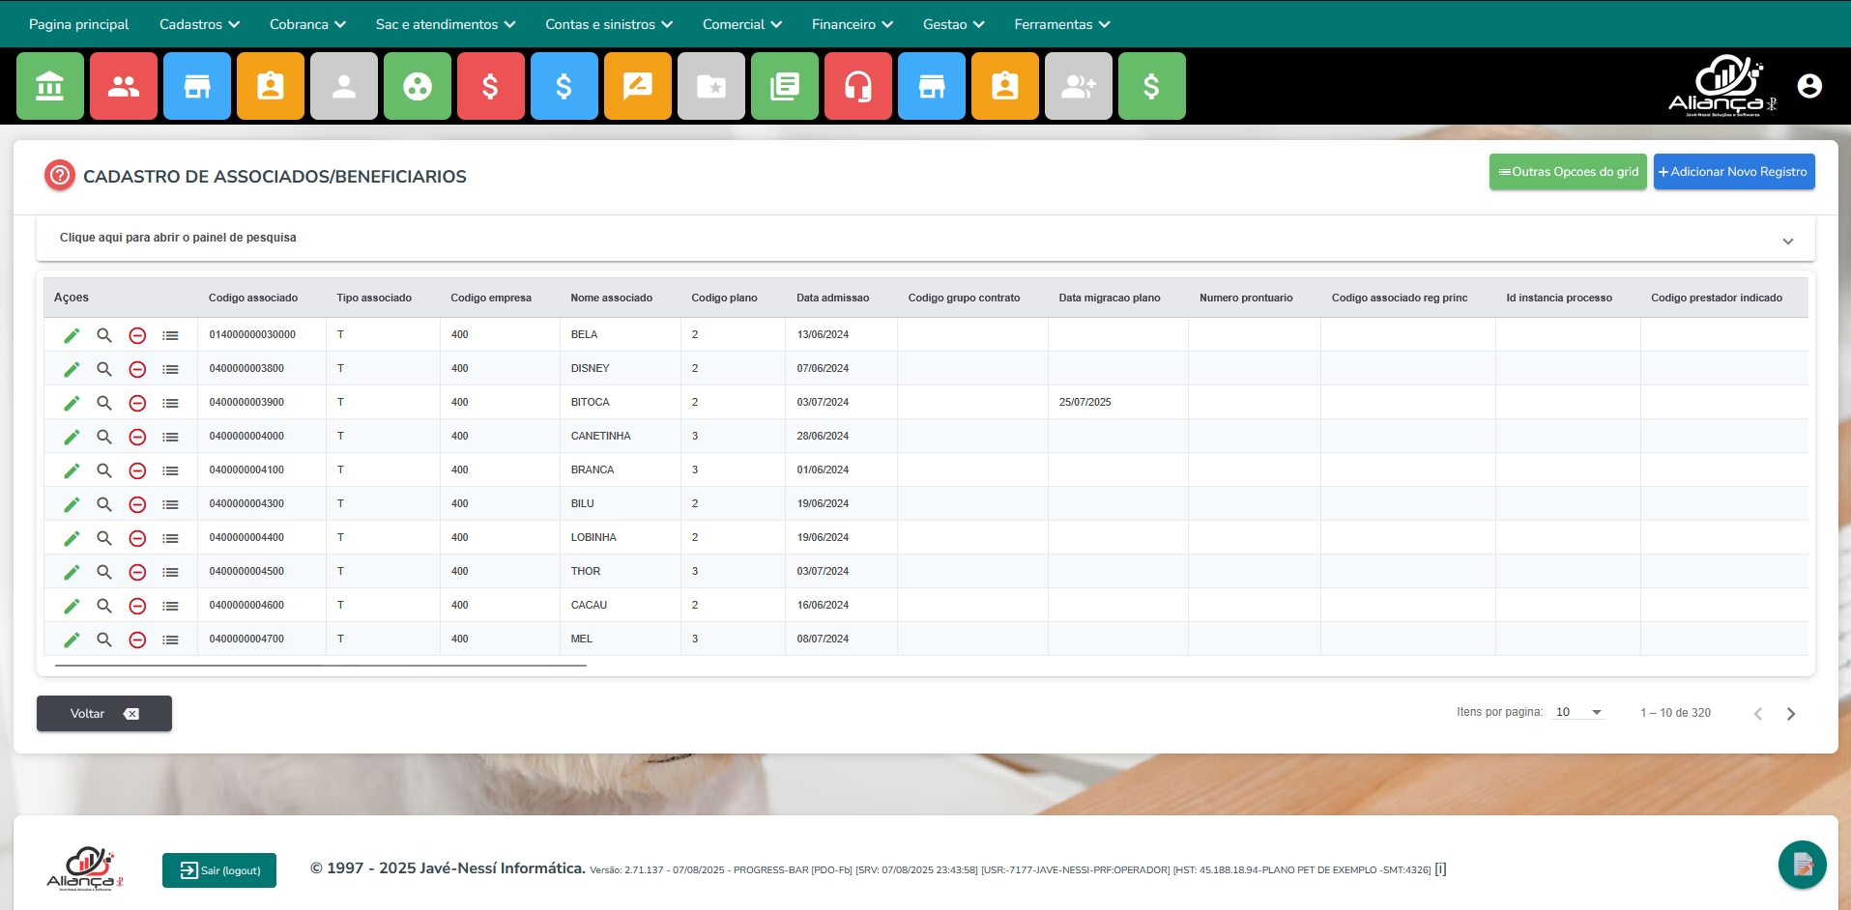Expand the search panel chevron
1851x910 pixels.
click(1787, 241)
